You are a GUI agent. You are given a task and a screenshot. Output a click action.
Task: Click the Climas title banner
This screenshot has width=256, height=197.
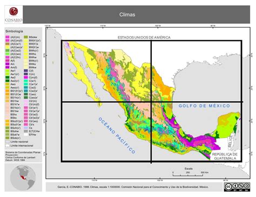[x=136, y=15]
